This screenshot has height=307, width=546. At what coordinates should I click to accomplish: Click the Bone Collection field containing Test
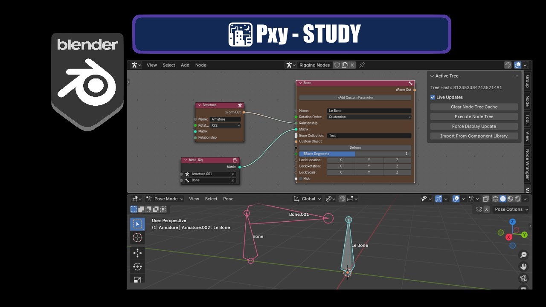pos(369,136)
